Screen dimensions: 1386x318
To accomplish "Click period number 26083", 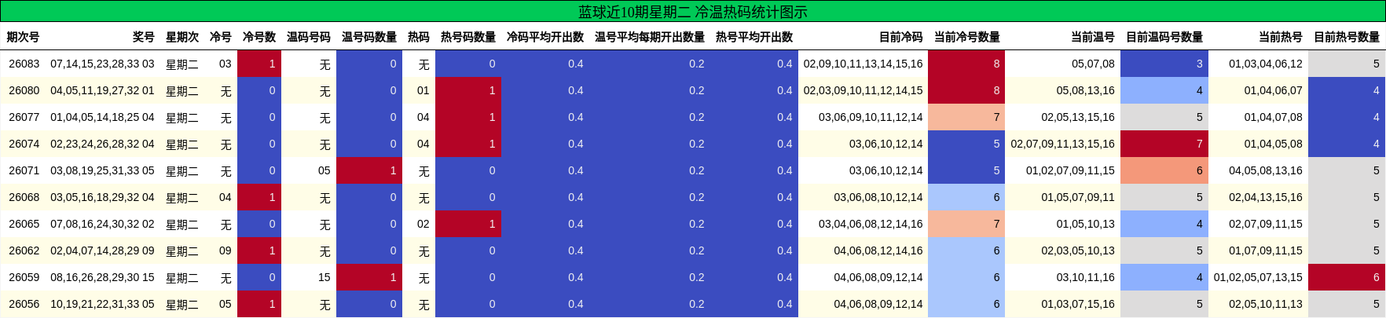I will coord(24,64).
